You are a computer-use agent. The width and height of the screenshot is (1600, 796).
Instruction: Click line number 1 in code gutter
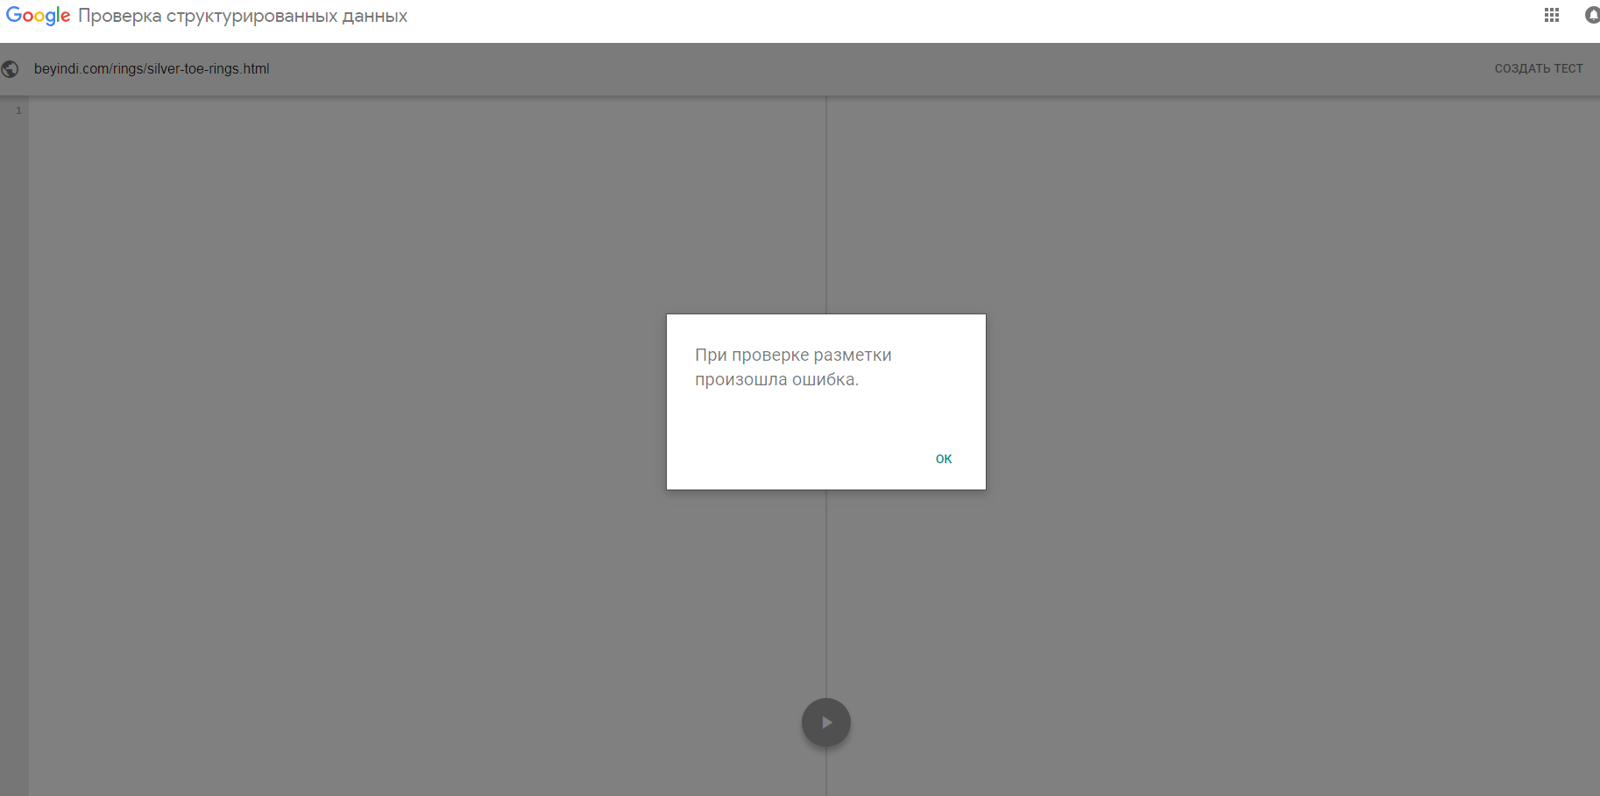point(18,110)
